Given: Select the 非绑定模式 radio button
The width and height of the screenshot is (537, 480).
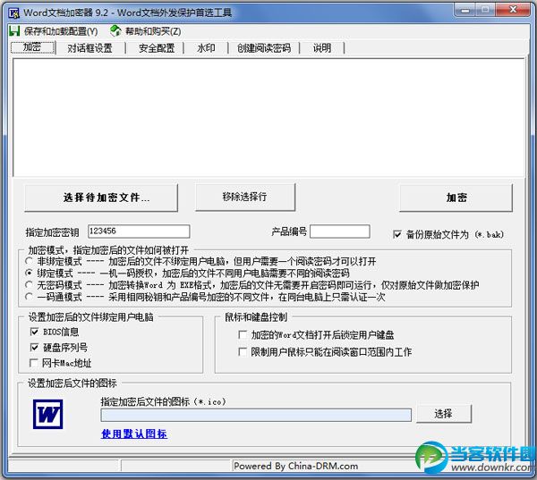Looking at the screenshot, I should click(x=30, y=261).
